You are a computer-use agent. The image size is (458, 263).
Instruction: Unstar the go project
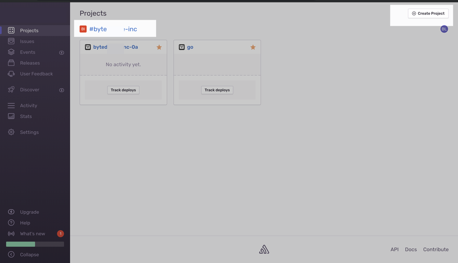tap(253, 47)
